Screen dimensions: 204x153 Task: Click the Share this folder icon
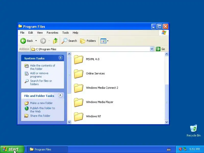click(x=27, y=116)
